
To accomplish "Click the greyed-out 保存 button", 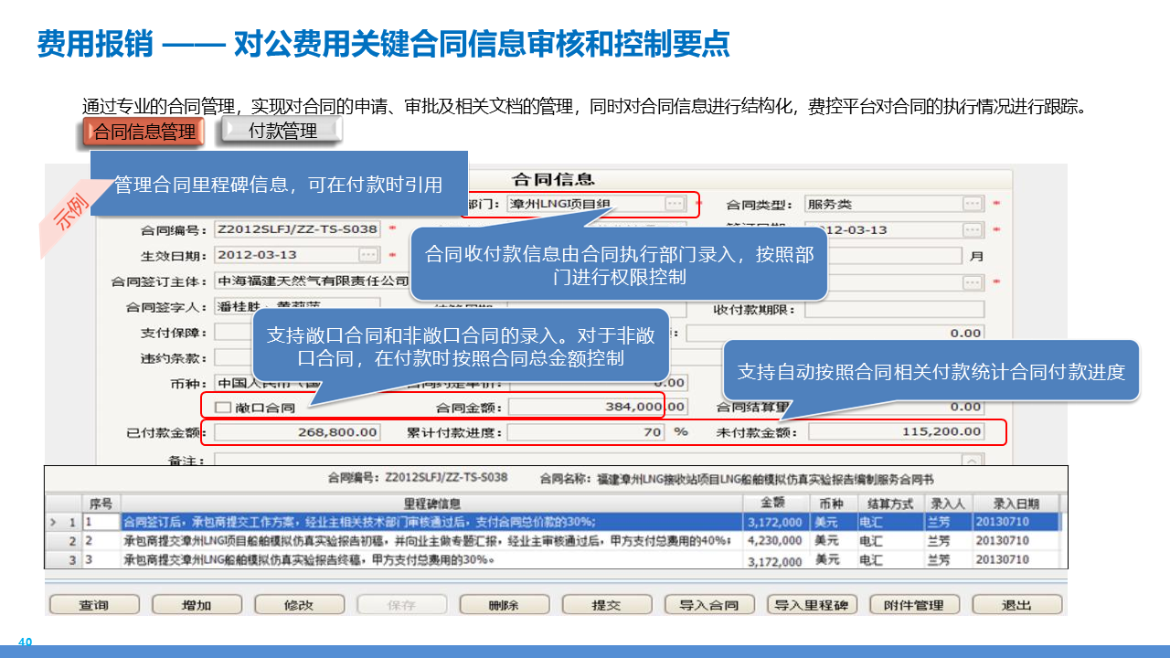I will pos(401,605).
